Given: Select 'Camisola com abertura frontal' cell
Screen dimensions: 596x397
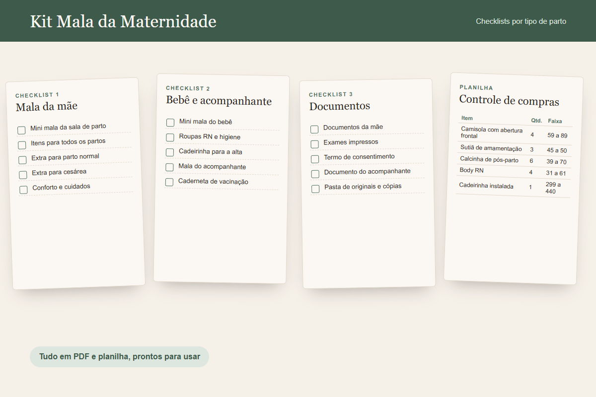Looking at the screenshot, I should pyautogui.click(x=492, y=133).
